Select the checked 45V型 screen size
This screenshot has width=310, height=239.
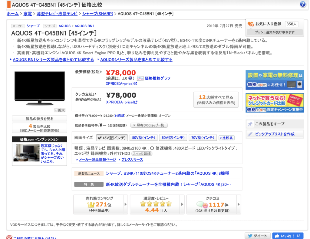click(x=112, y=138)
